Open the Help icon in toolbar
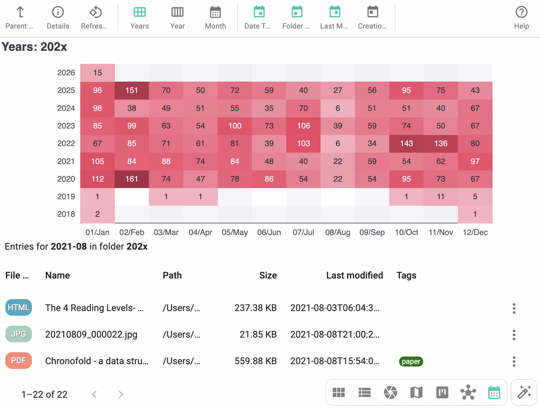This screenshot has width=540, height=409. [x=521, y=18]
